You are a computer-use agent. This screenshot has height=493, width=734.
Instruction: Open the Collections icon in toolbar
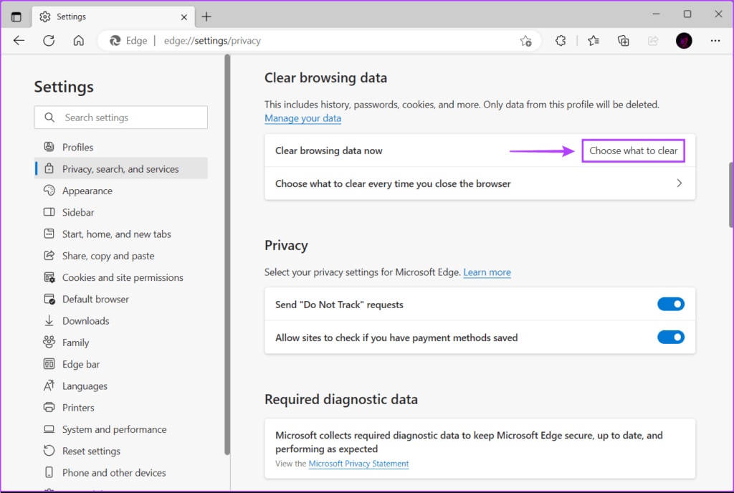coord(624,41)
